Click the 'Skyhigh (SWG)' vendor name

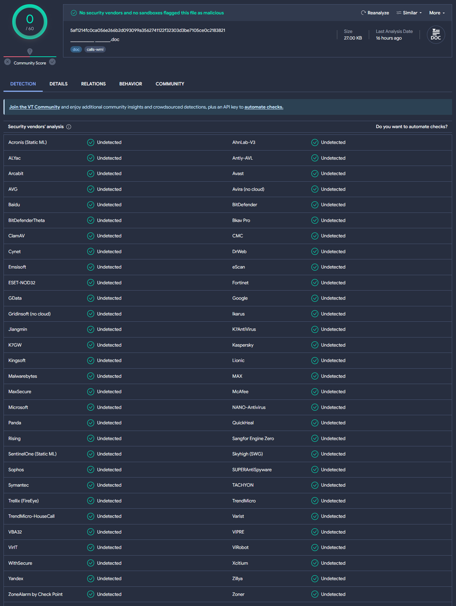[247, 454]
